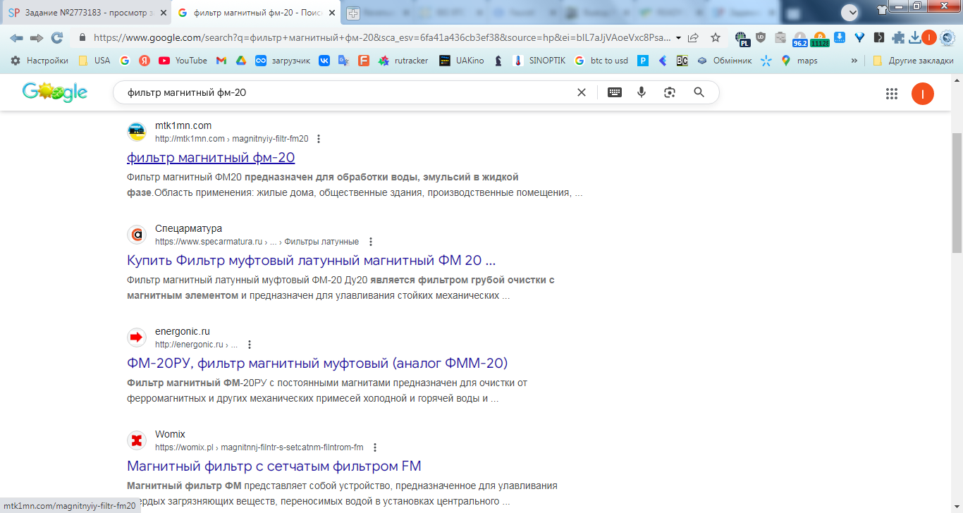The width and height of the screenshot is (963, 513).
Task: Open more options for the Womix result
Action: coord(375,447)
